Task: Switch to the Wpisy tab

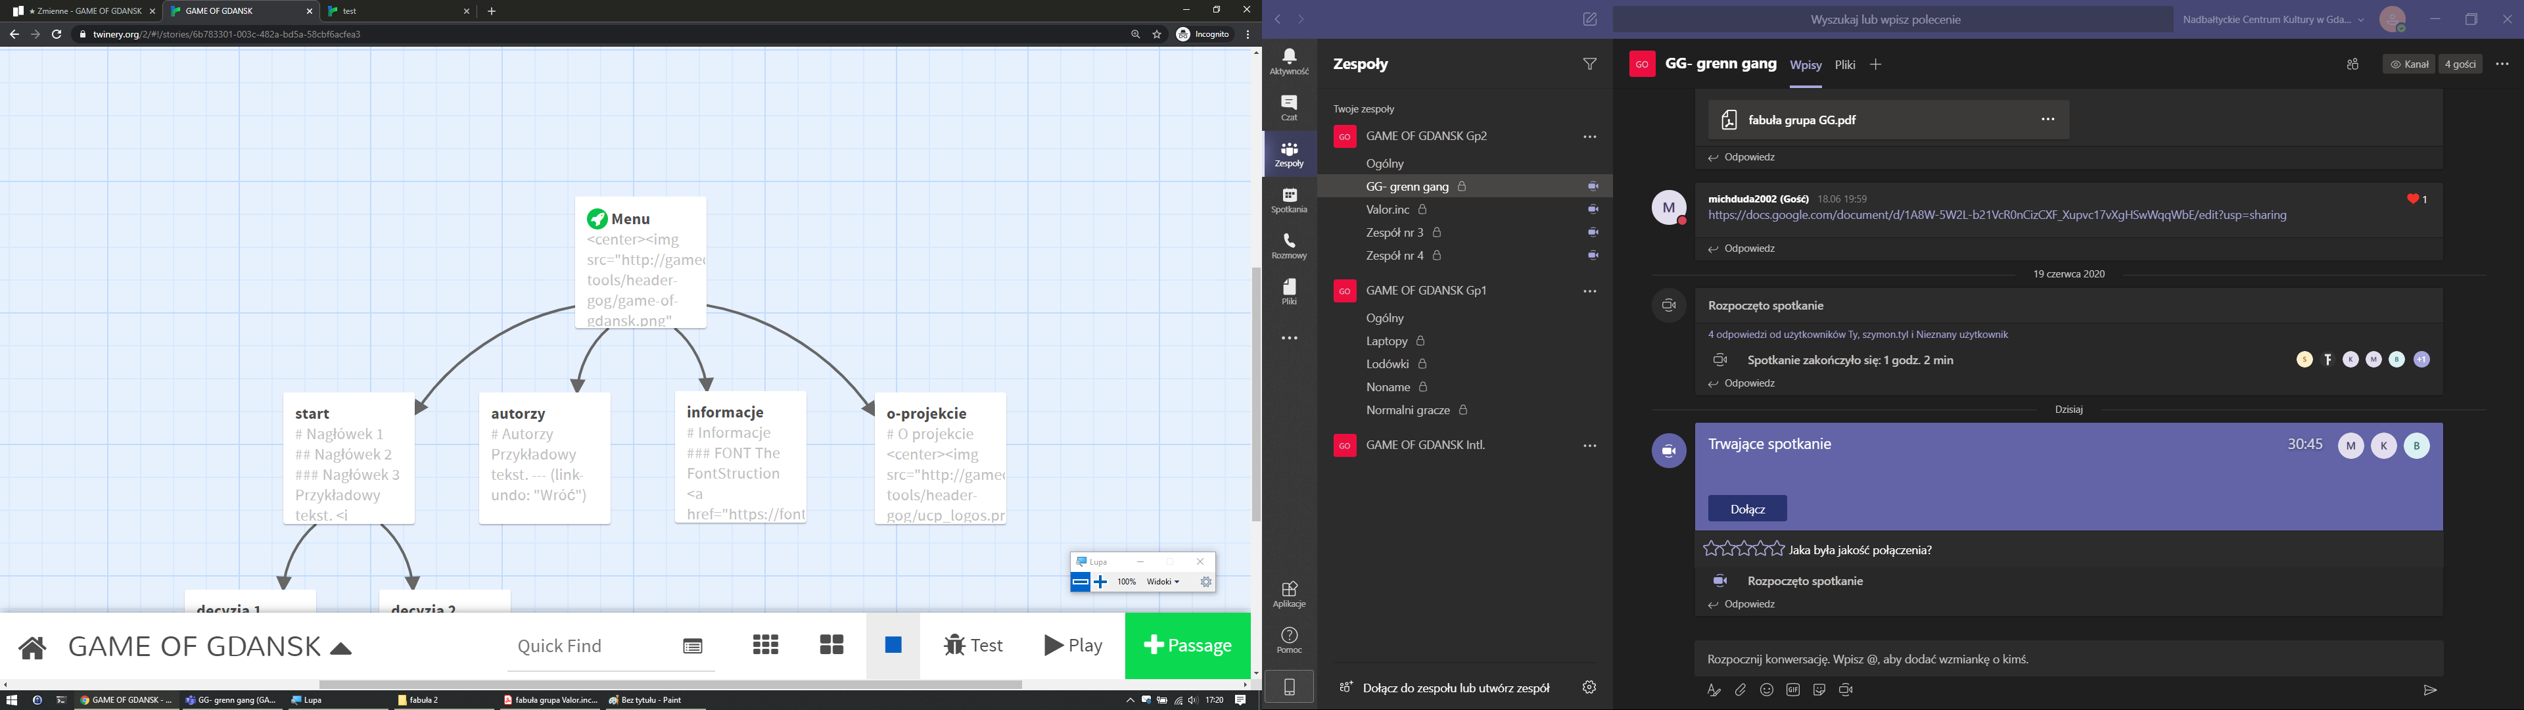Action: point(1805,66)
